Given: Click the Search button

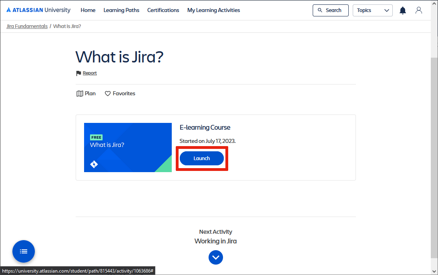Looking at the screenshot, I should 330,10.
